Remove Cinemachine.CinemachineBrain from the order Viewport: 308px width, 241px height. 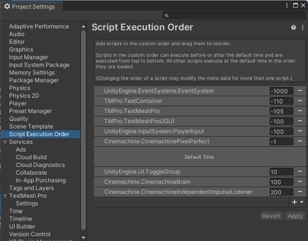click(x=300, y=181)
